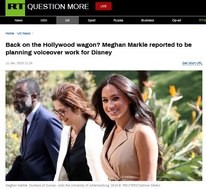The height and width of the screenshot is (189, 206).
Task: Navigate to the Russia section
Action: point(118,20)
